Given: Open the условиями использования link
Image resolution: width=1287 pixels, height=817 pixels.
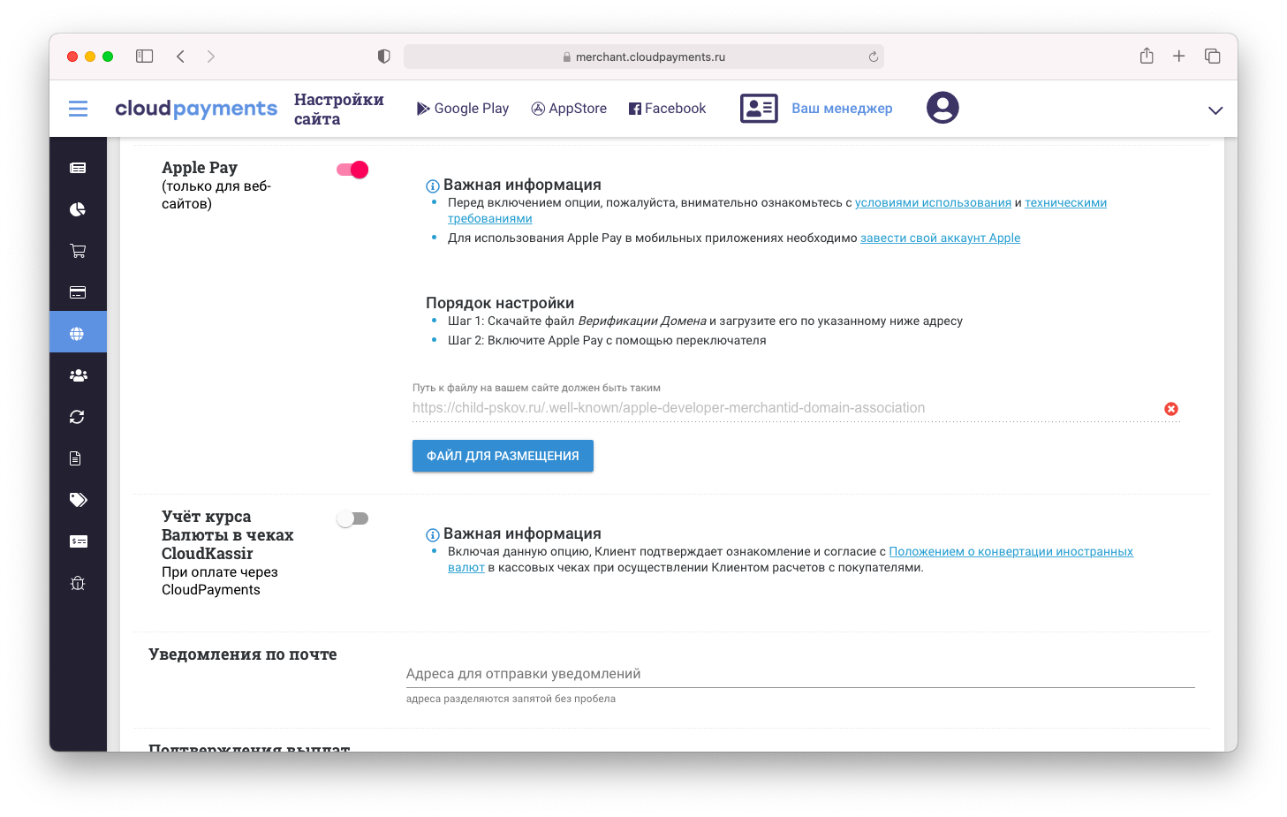Looking at the screenshot, I should [x=933, y=203].
